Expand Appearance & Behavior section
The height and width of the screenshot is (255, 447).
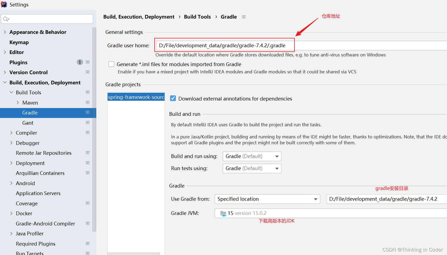[x=5, y=32]
